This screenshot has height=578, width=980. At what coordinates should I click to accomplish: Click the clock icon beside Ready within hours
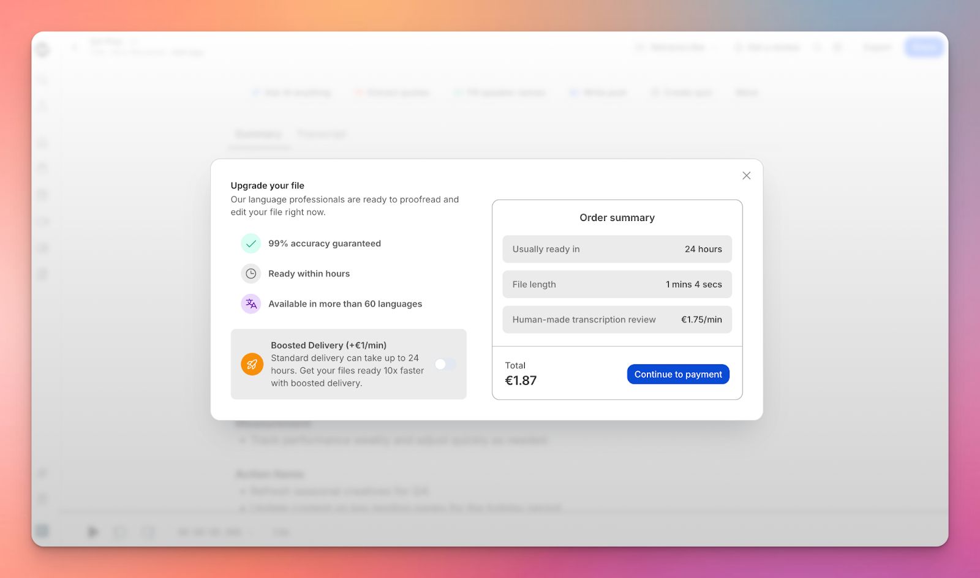(x=251, y=274)
